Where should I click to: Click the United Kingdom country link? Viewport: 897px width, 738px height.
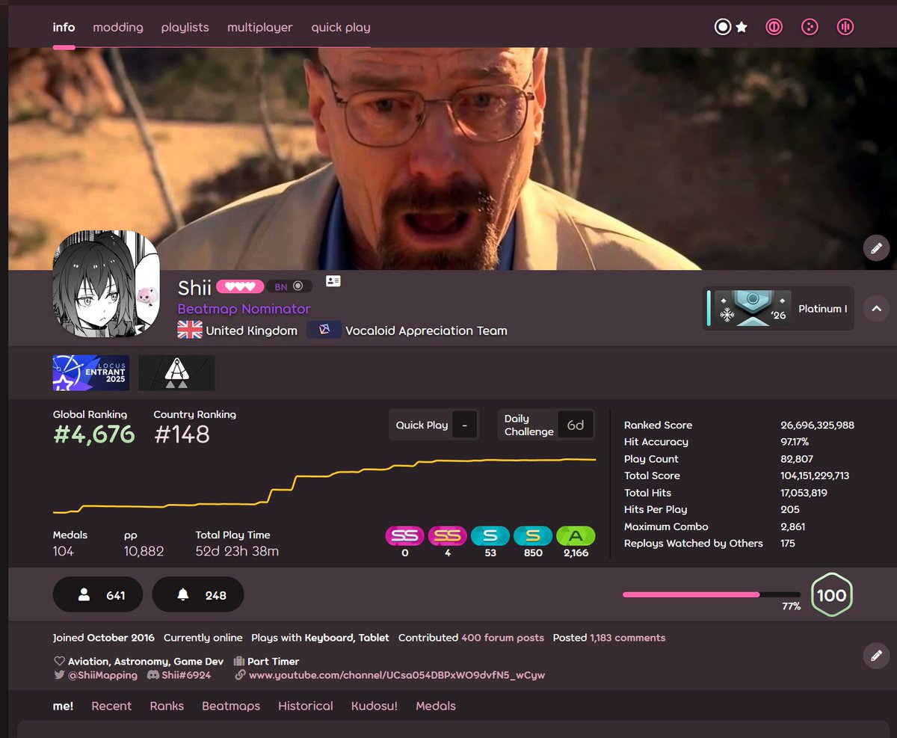pos(252,330)
